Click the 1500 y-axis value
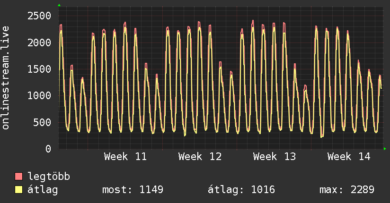The width and height of the screenshot is (390, 203). 38,69
